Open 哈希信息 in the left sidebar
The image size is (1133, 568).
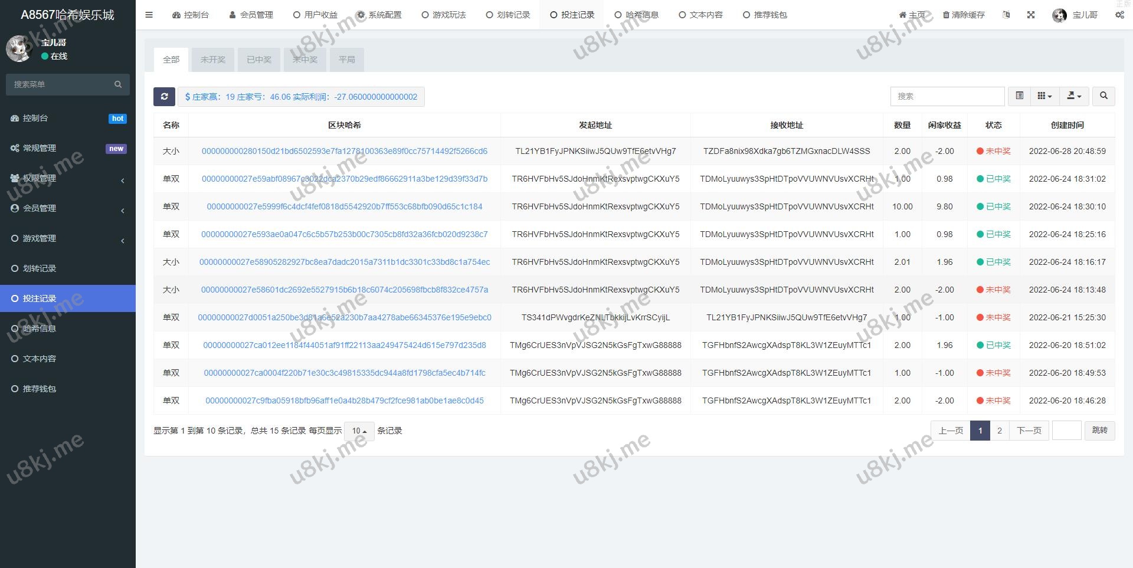(40, 329)
